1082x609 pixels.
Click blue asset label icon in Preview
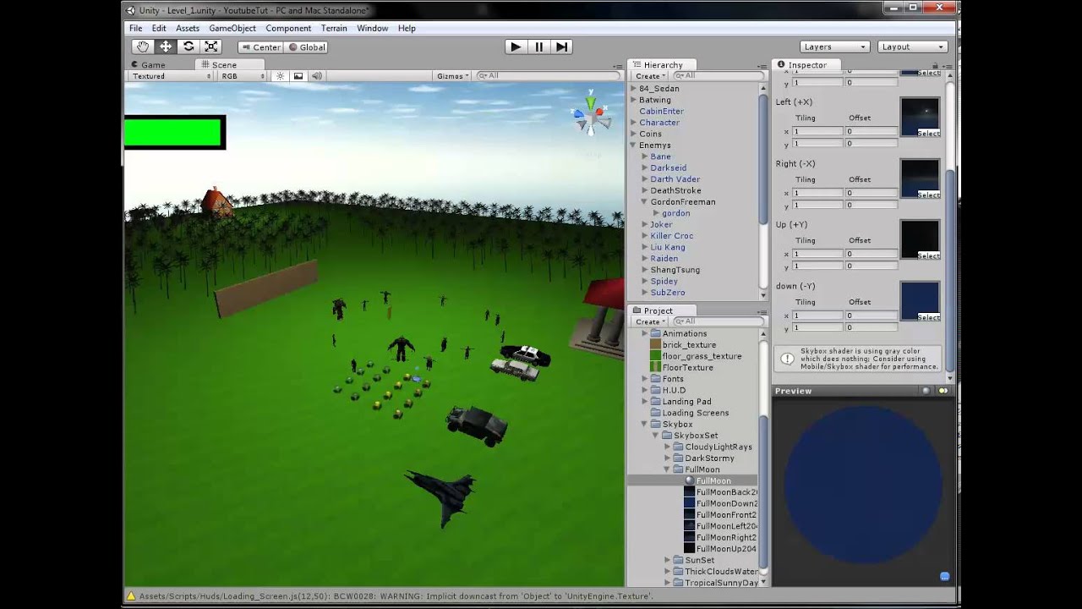pos(944,576)
